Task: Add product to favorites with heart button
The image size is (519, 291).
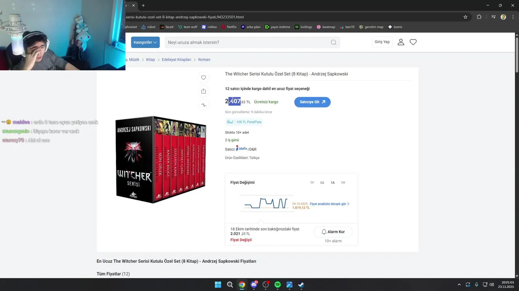Action: tap(204, 78)
